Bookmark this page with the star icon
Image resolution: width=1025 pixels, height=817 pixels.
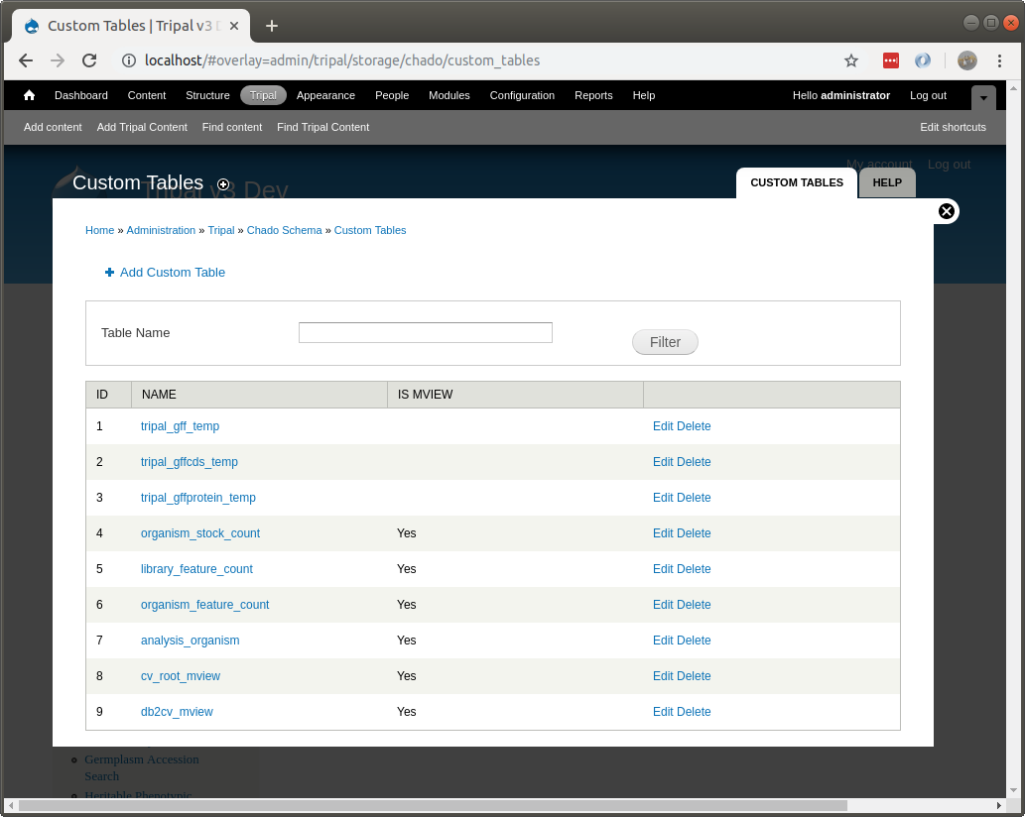pos(851,60)
